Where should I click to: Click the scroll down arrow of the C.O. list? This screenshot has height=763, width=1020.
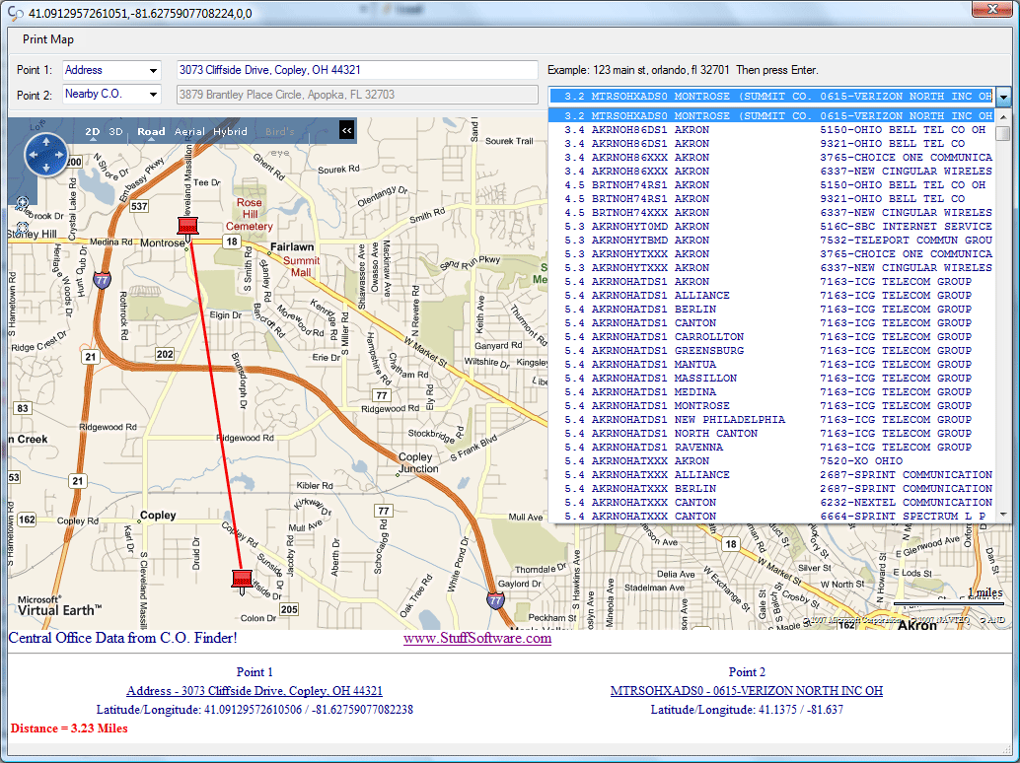(x=1004, y=514)
